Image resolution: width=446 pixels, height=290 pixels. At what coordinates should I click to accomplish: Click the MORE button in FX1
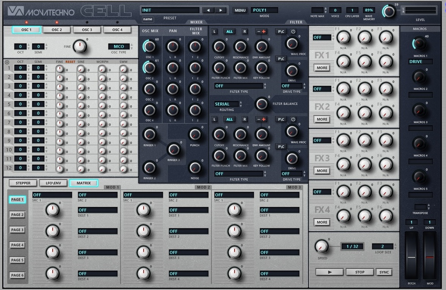pos(322,68)
